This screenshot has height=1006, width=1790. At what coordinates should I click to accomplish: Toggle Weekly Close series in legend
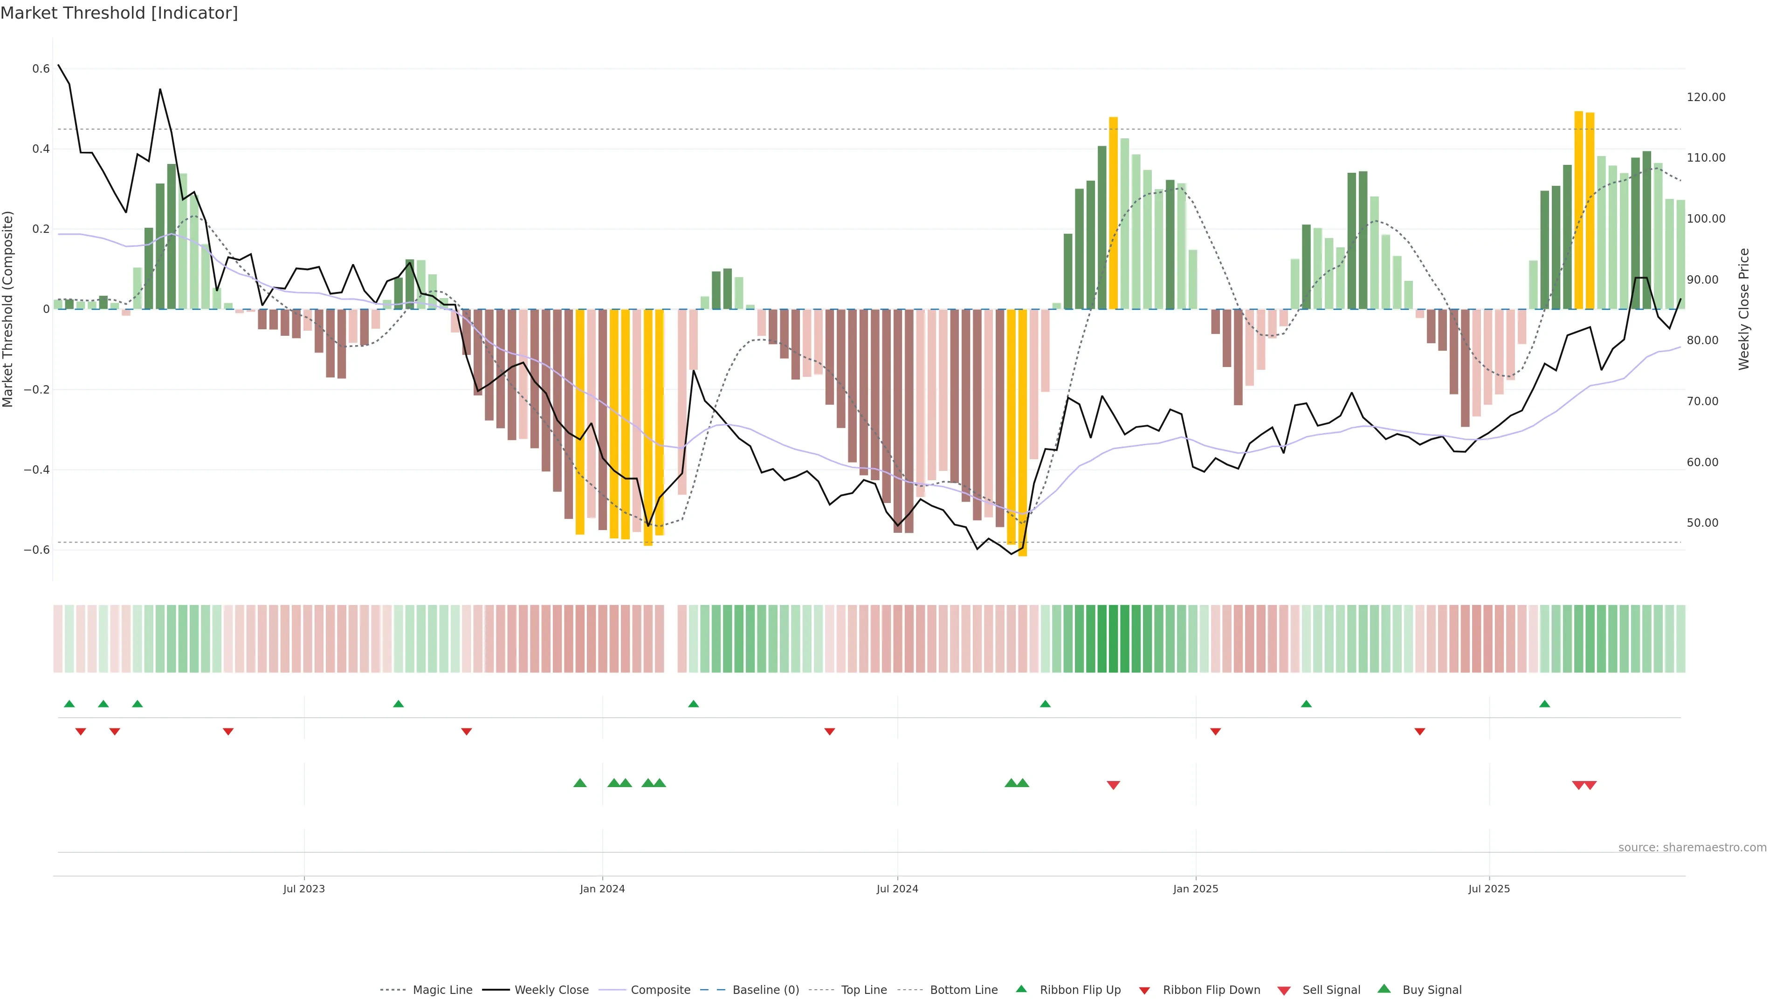(x=551, y=990)
